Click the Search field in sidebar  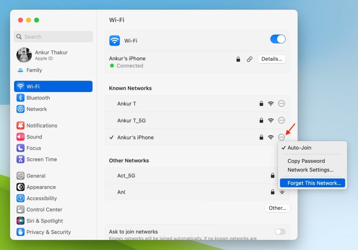tap(53, 37)
